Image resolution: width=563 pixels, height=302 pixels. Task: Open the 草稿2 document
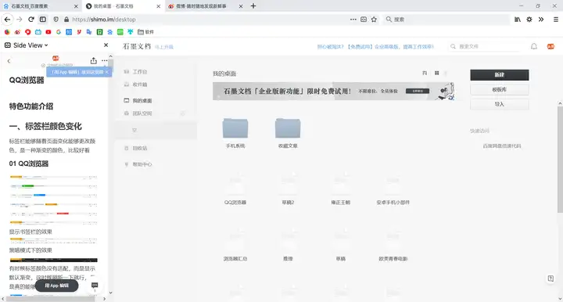pos(288,189)
